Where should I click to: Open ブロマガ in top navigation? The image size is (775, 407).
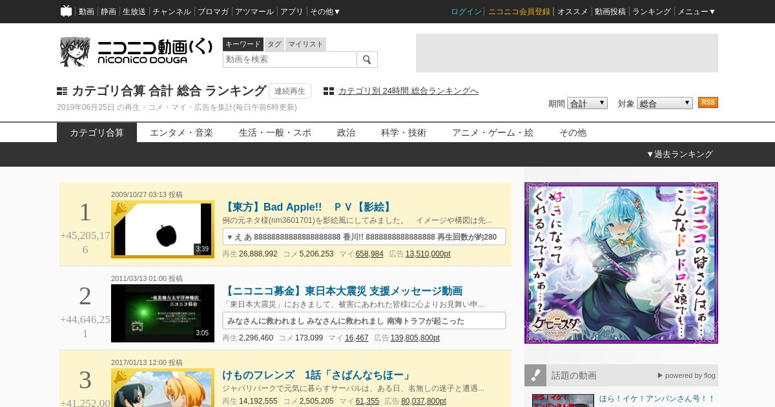213,12
